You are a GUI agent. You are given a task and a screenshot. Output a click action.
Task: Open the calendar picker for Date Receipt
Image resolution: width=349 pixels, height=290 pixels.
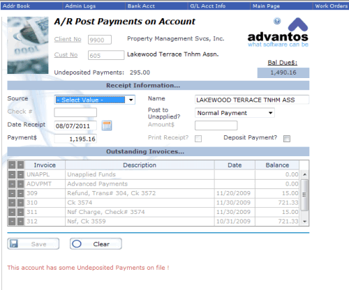pos(107,125)
